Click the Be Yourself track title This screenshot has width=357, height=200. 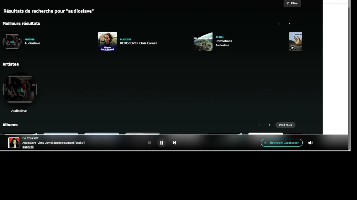coord(30,138)
